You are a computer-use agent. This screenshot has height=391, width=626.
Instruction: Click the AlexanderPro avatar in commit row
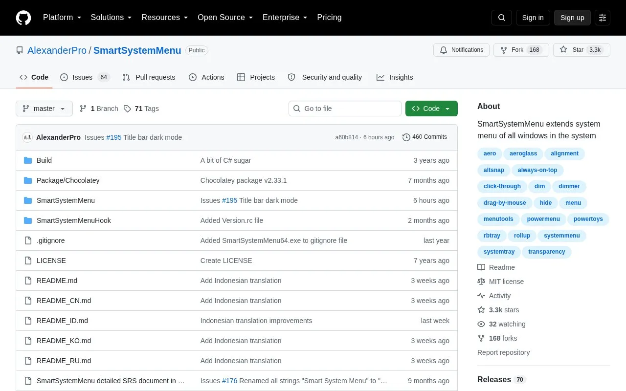click(27, 137)
